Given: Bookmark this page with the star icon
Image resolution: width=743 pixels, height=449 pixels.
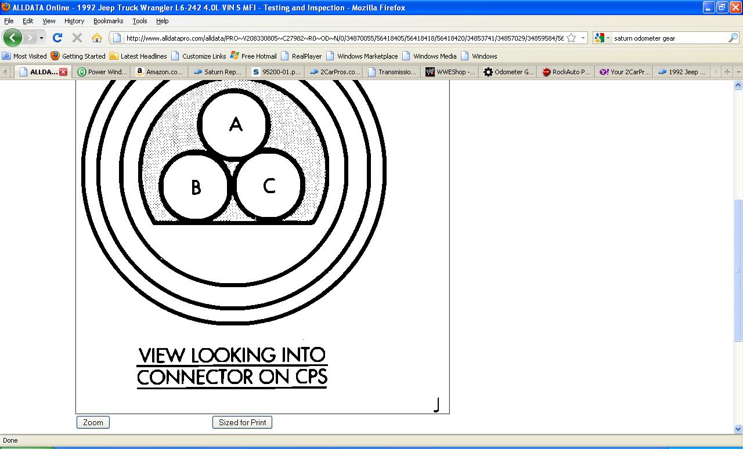Looking at the screenshot, I should 571,38.
